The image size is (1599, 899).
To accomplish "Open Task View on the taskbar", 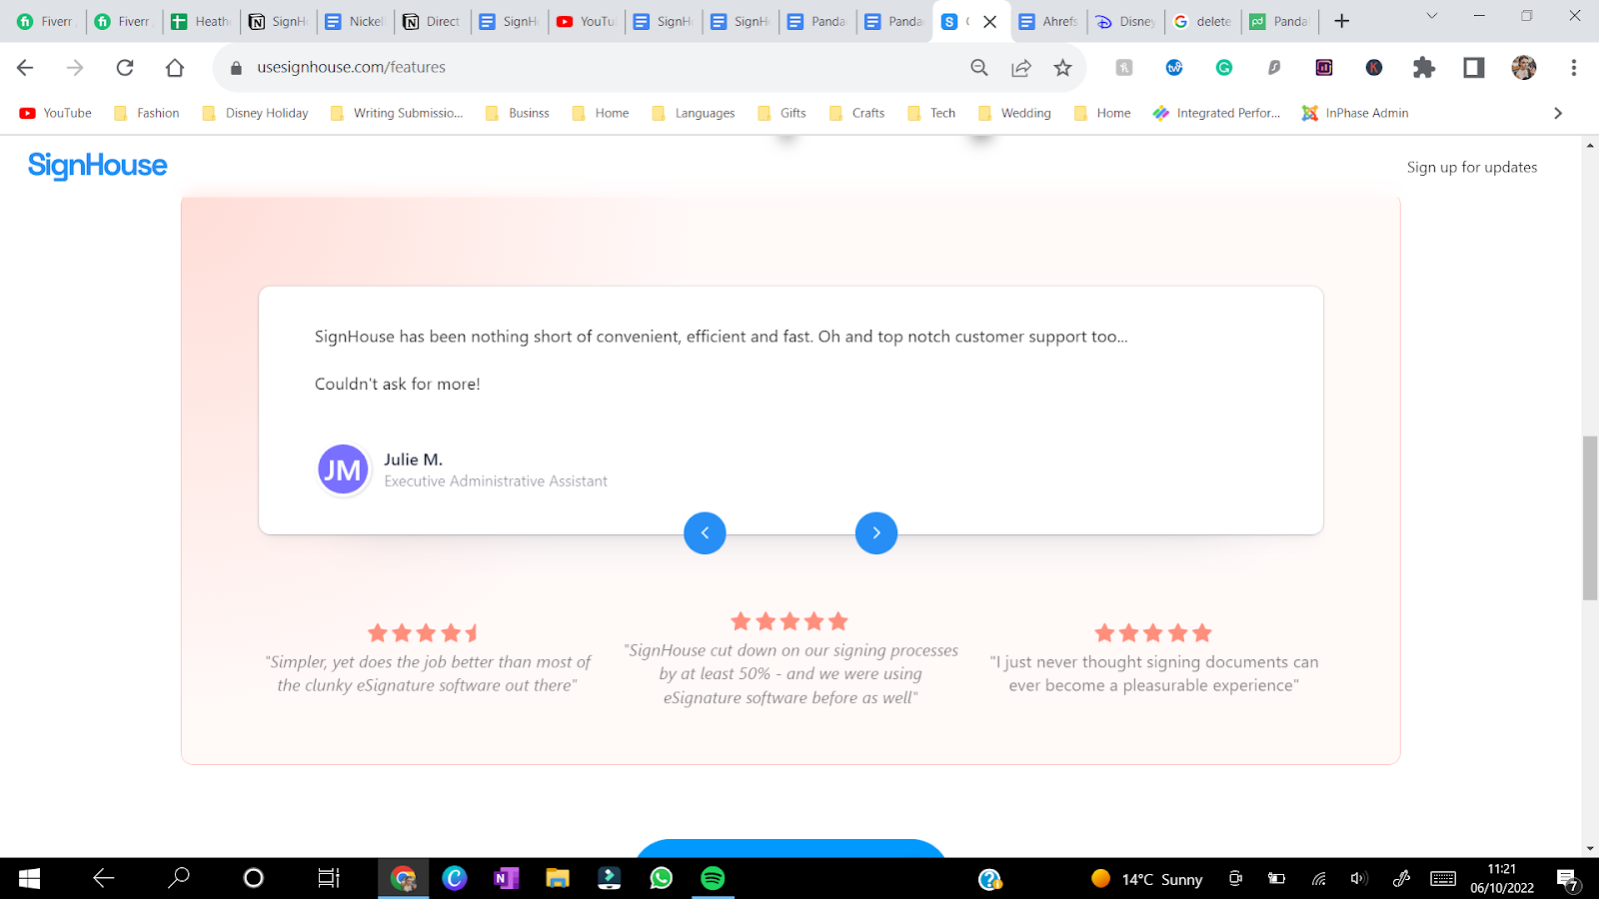I will [x=329, y=878].
